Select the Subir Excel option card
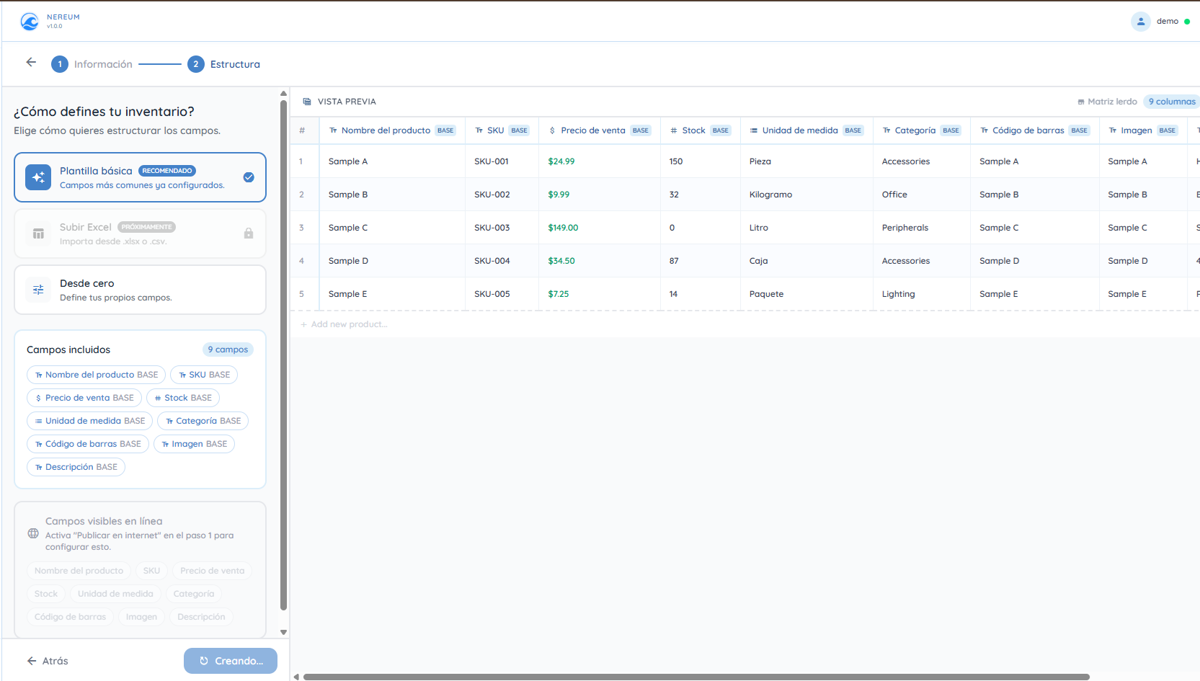This screenshot has width=1200, height=681. tap(140, 233)
